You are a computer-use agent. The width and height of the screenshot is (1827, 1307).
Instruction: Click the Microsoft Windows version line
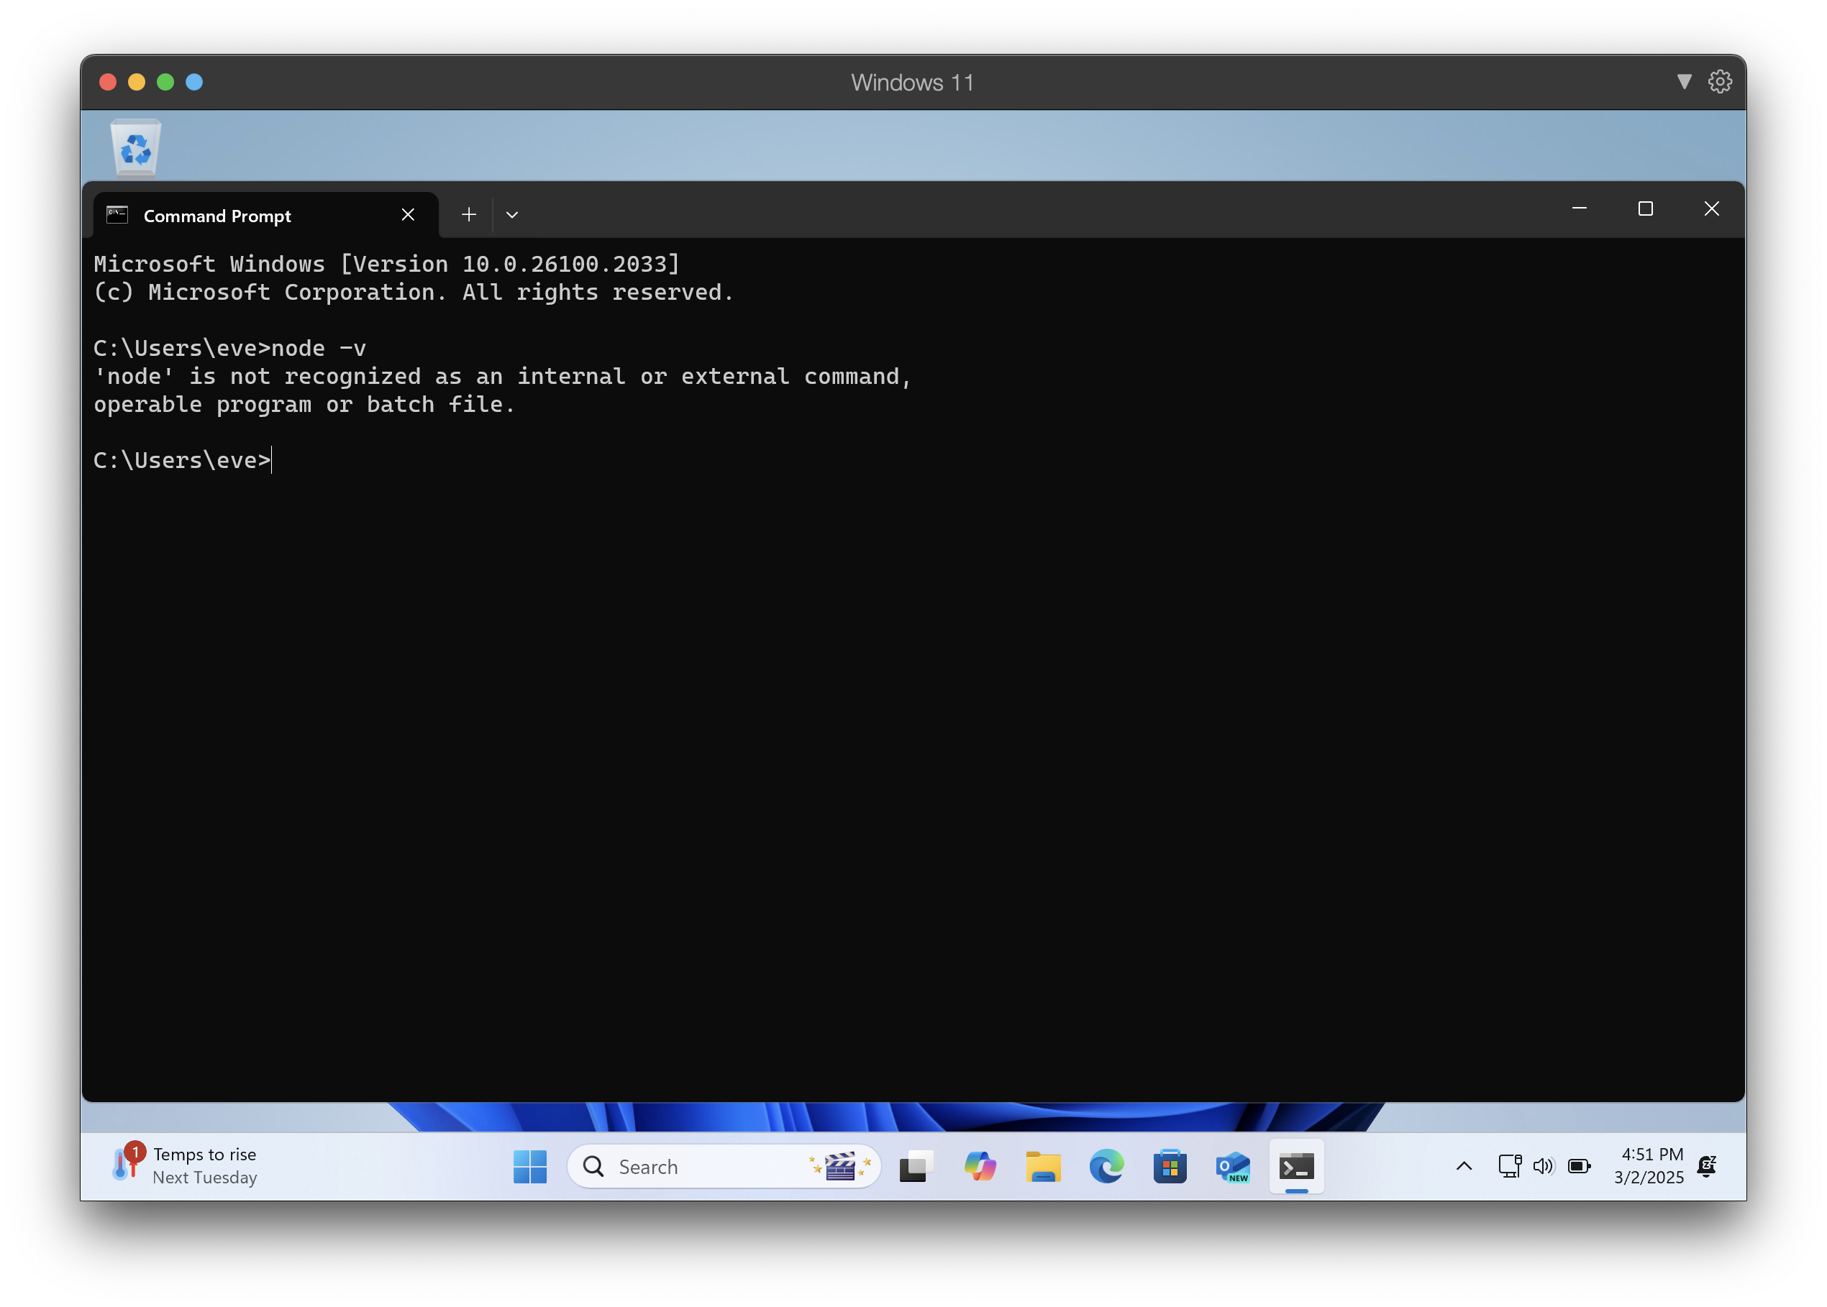(x=386, y=264)
